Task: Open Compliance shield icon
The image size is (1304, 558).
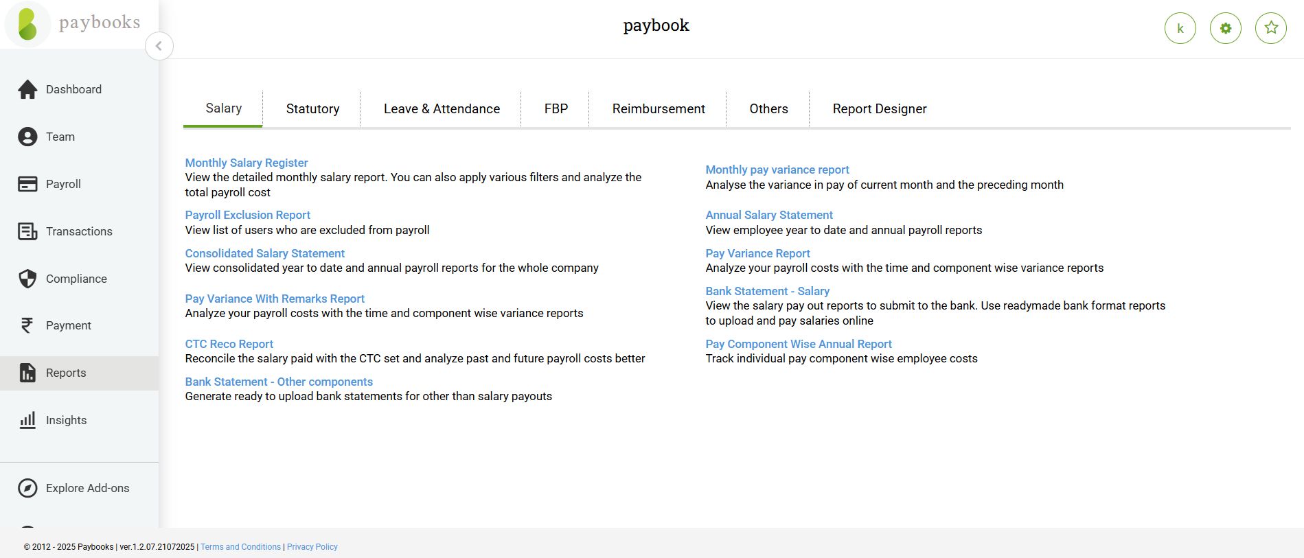Action: tap(27, 279)
